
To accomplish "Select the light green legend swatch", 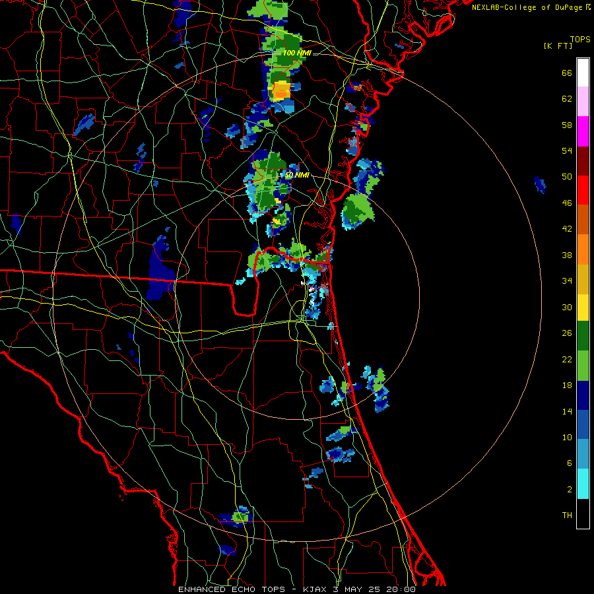I will (583, 366).
